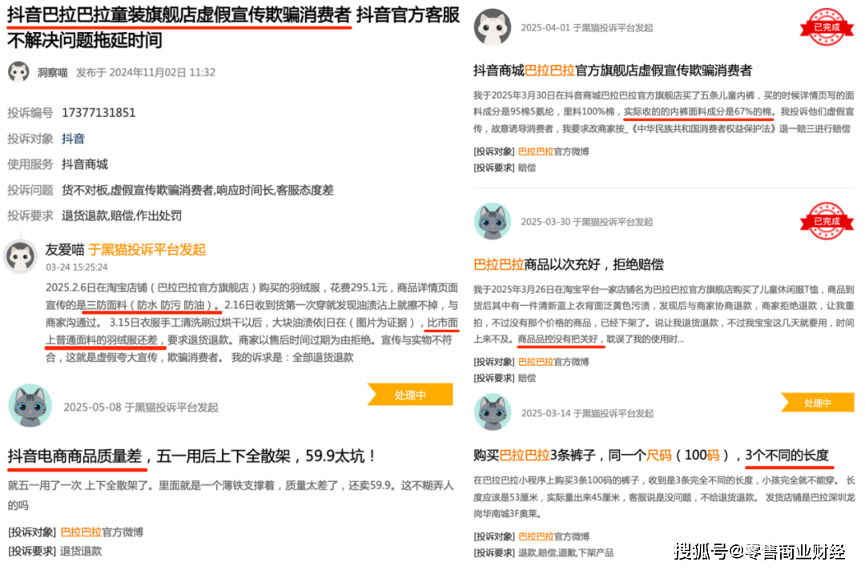The width and height of the screenshot is (865, 570).
Task: Click the 搜狐号@零售商业财经 watermark
Action: pyautogui.click(x=759, y=551)
